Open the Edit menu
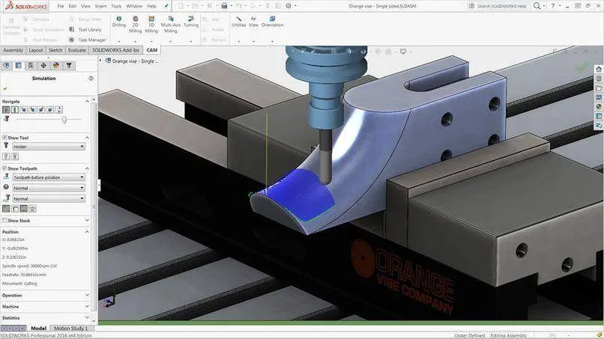This screenshot has width=604, height=339. 73,6
